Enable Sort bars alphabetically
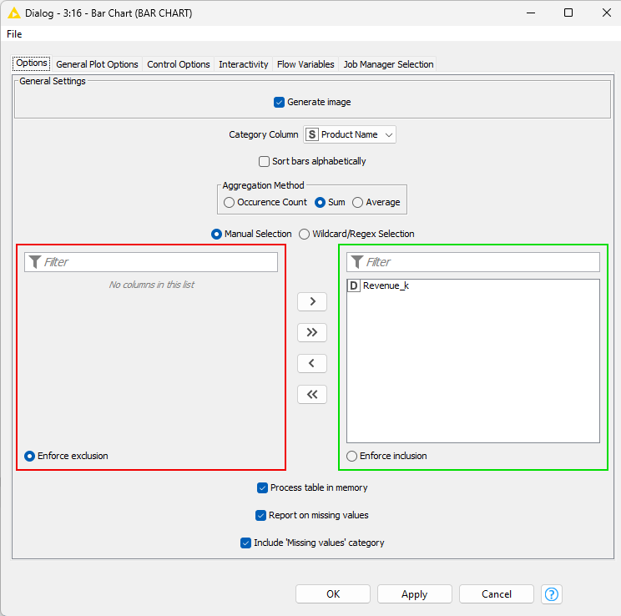The image size is (621, 616). tap(265, 161)
